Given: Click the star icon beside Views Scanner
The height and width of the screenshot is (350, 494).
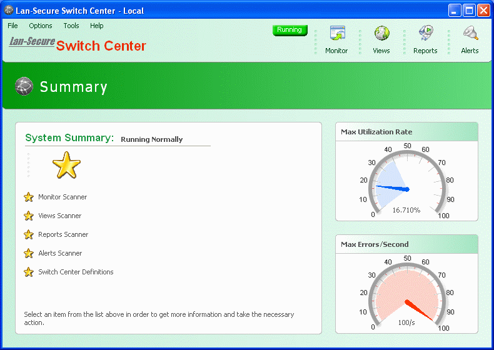Looking at the screenshot, I should pos(29,216).
